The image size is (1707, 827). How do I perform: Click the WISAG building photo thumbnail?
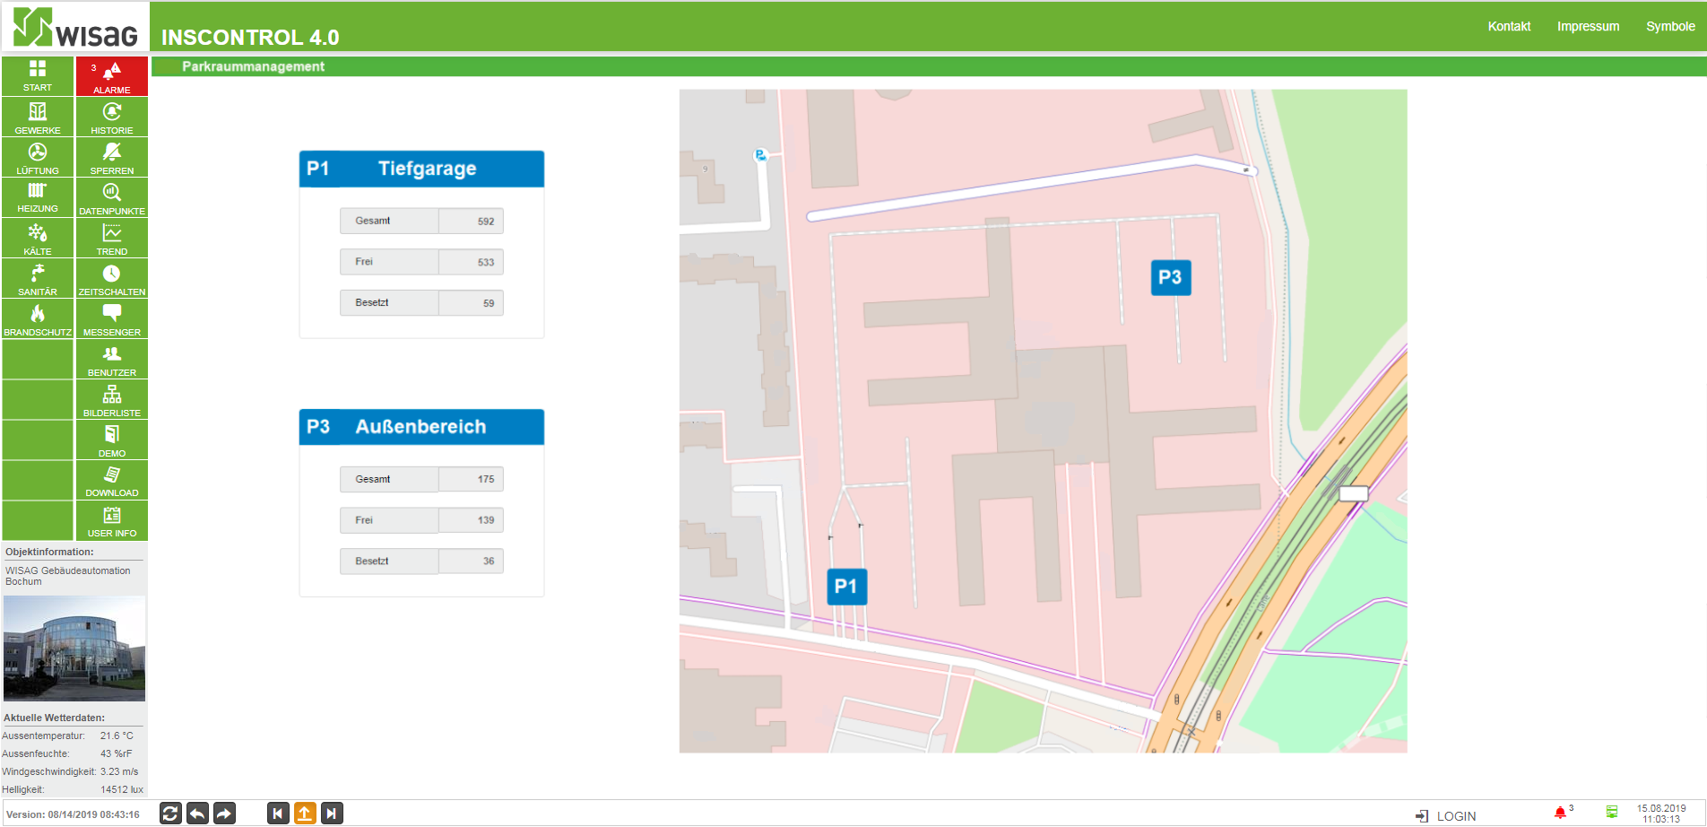tap(74, 649)
